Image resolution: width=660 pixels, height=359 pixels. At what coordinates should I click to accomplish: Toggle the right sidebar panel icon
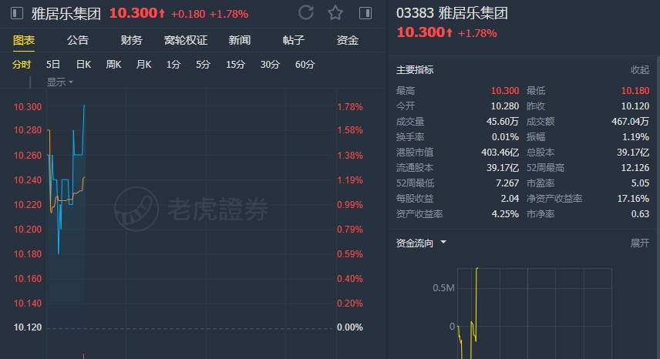(x=365, y=13)
